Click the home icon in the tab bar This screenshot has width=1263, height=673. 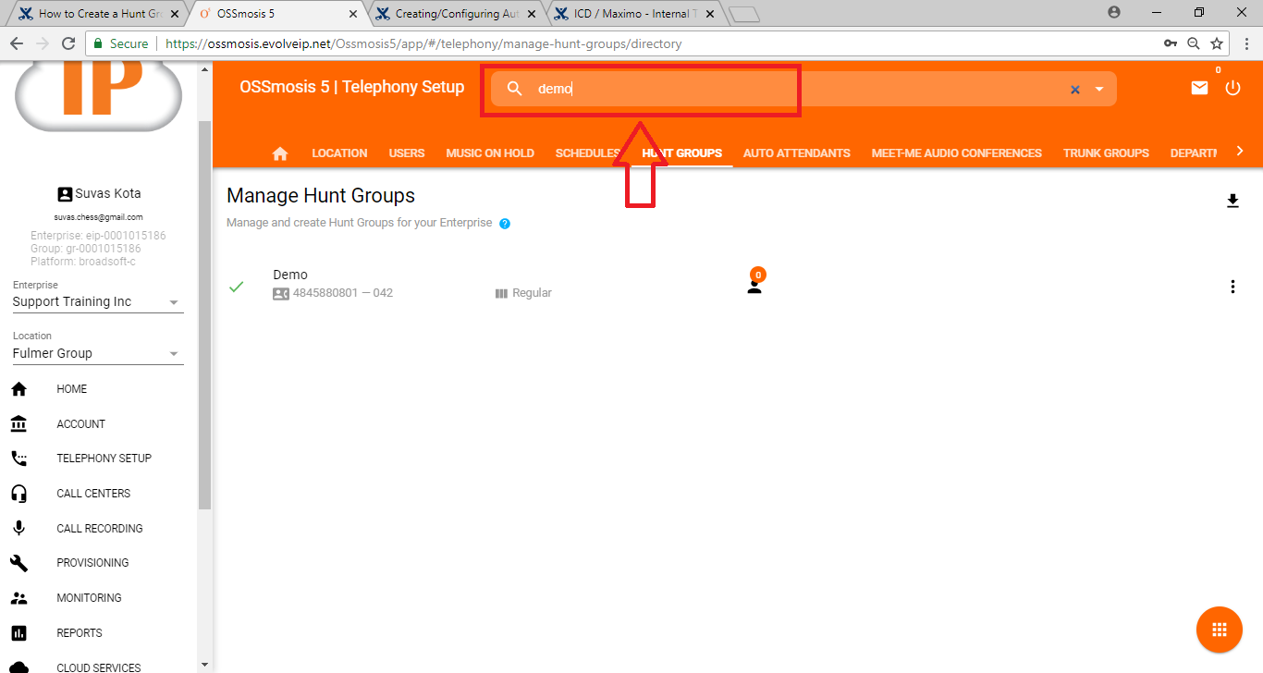pos(280,153)
